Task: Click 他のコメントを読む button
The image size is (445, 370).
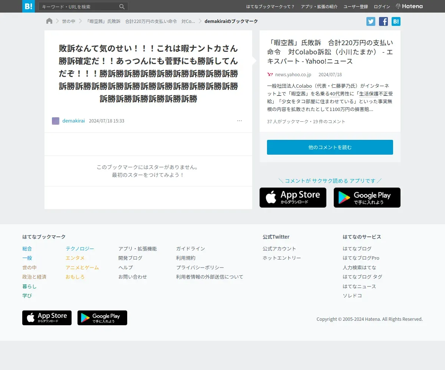Action: pos(330,147)
